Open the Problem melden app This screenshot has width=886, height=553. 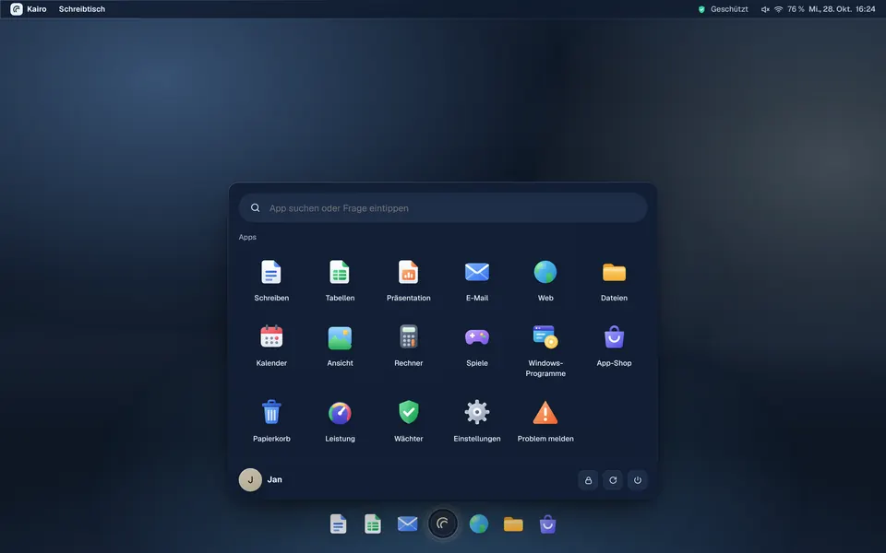(x=545, y=421)
